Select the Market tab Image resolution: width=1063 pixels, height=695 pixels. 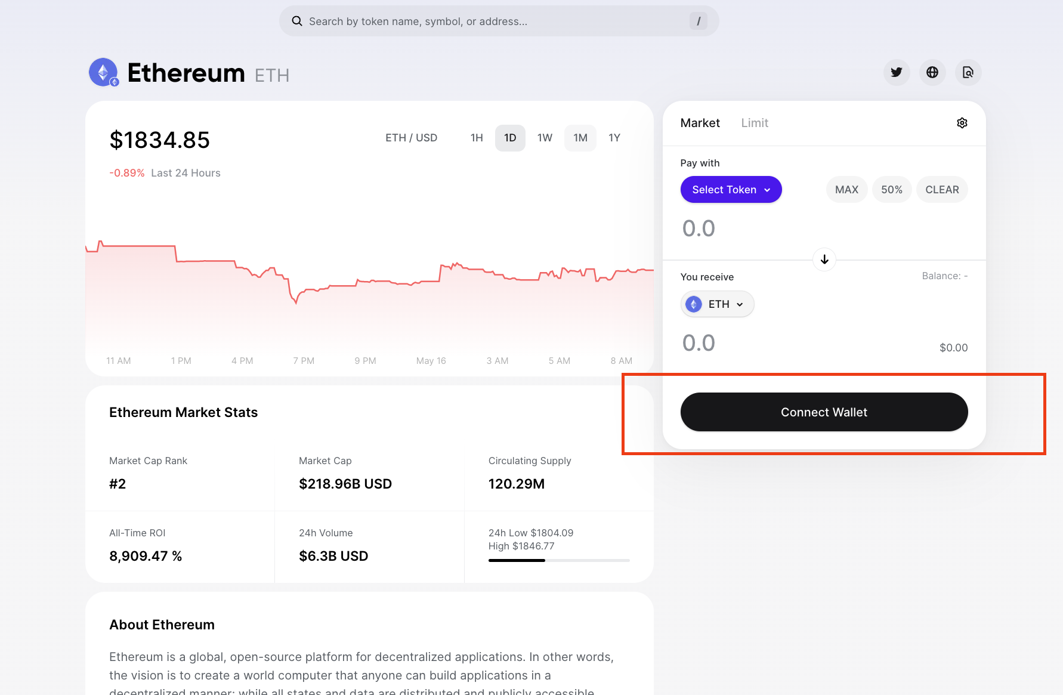click(x=700, y=123)
